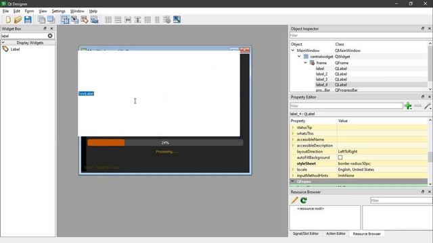Viewport: 433px width, 243px height.
Task: Click the Open file folder icon
Action: (18, 20)
